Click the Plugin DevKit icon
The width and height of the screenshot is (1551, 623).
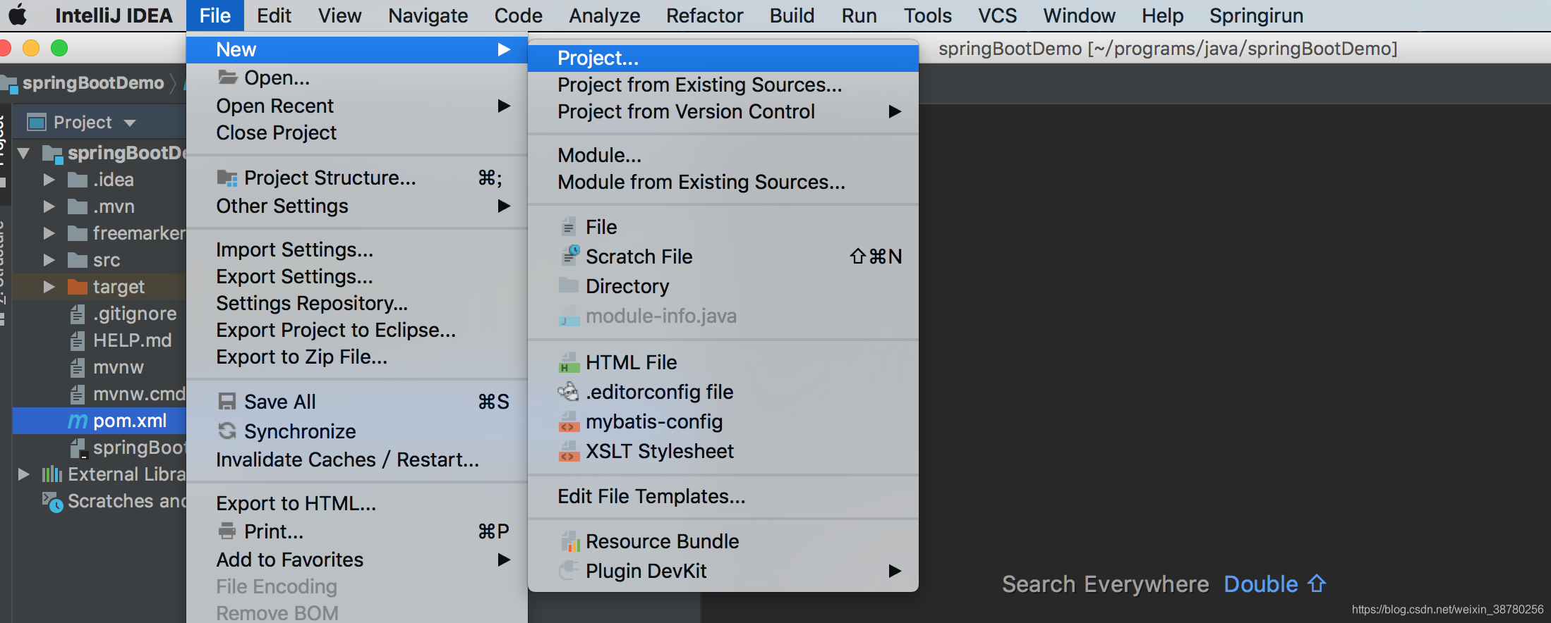click(x=569, y=571)
